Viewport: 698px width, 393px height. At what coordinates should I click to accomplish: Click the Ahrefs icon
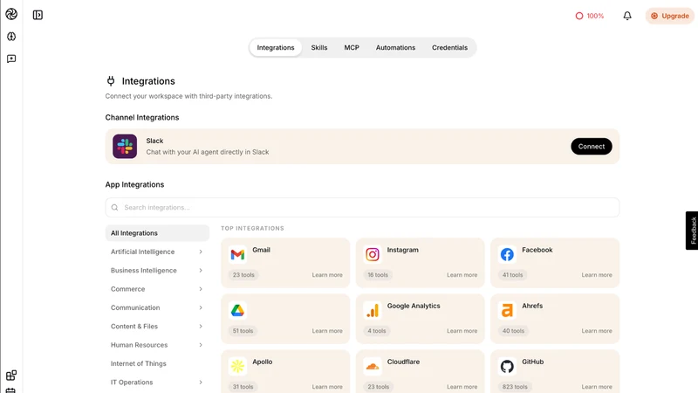click(x=507, y=311)
